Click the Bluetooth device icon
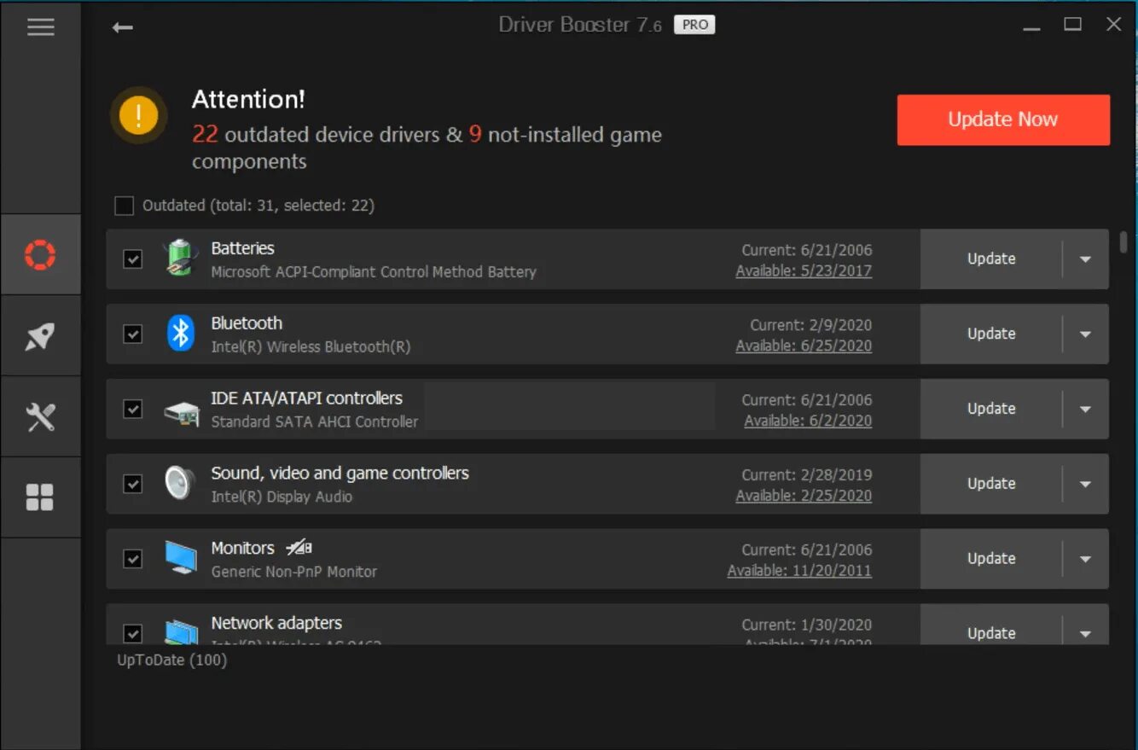 tap(181, 333)
